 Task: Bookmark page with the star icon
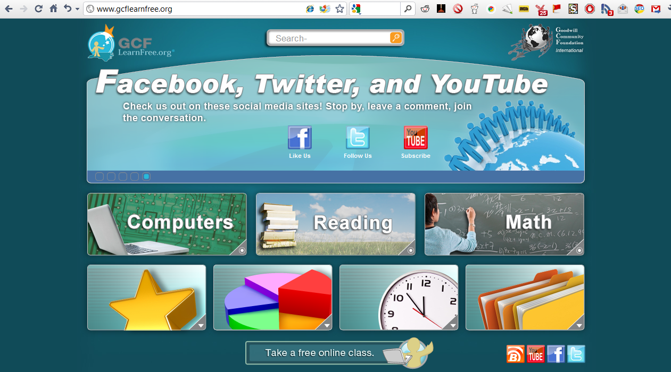point(339,9)
